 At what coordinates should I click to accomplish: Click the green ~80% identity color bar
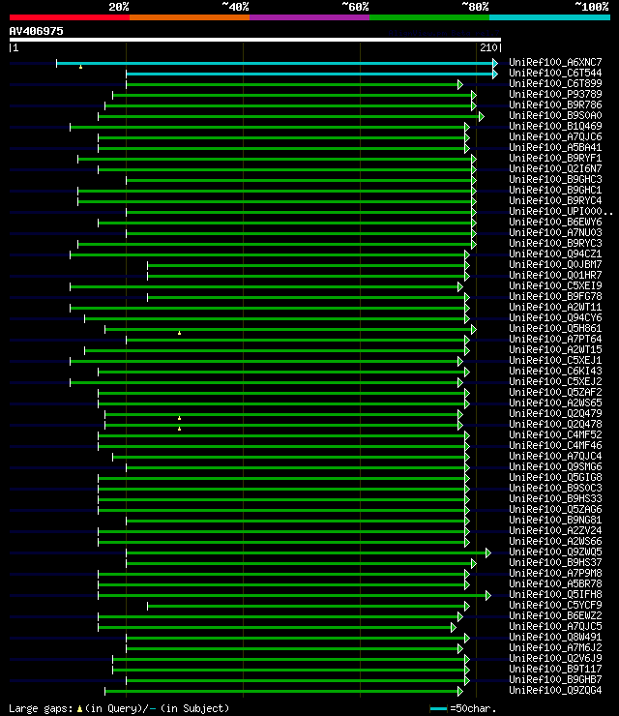pyautogui.click(x=429, y=17)
